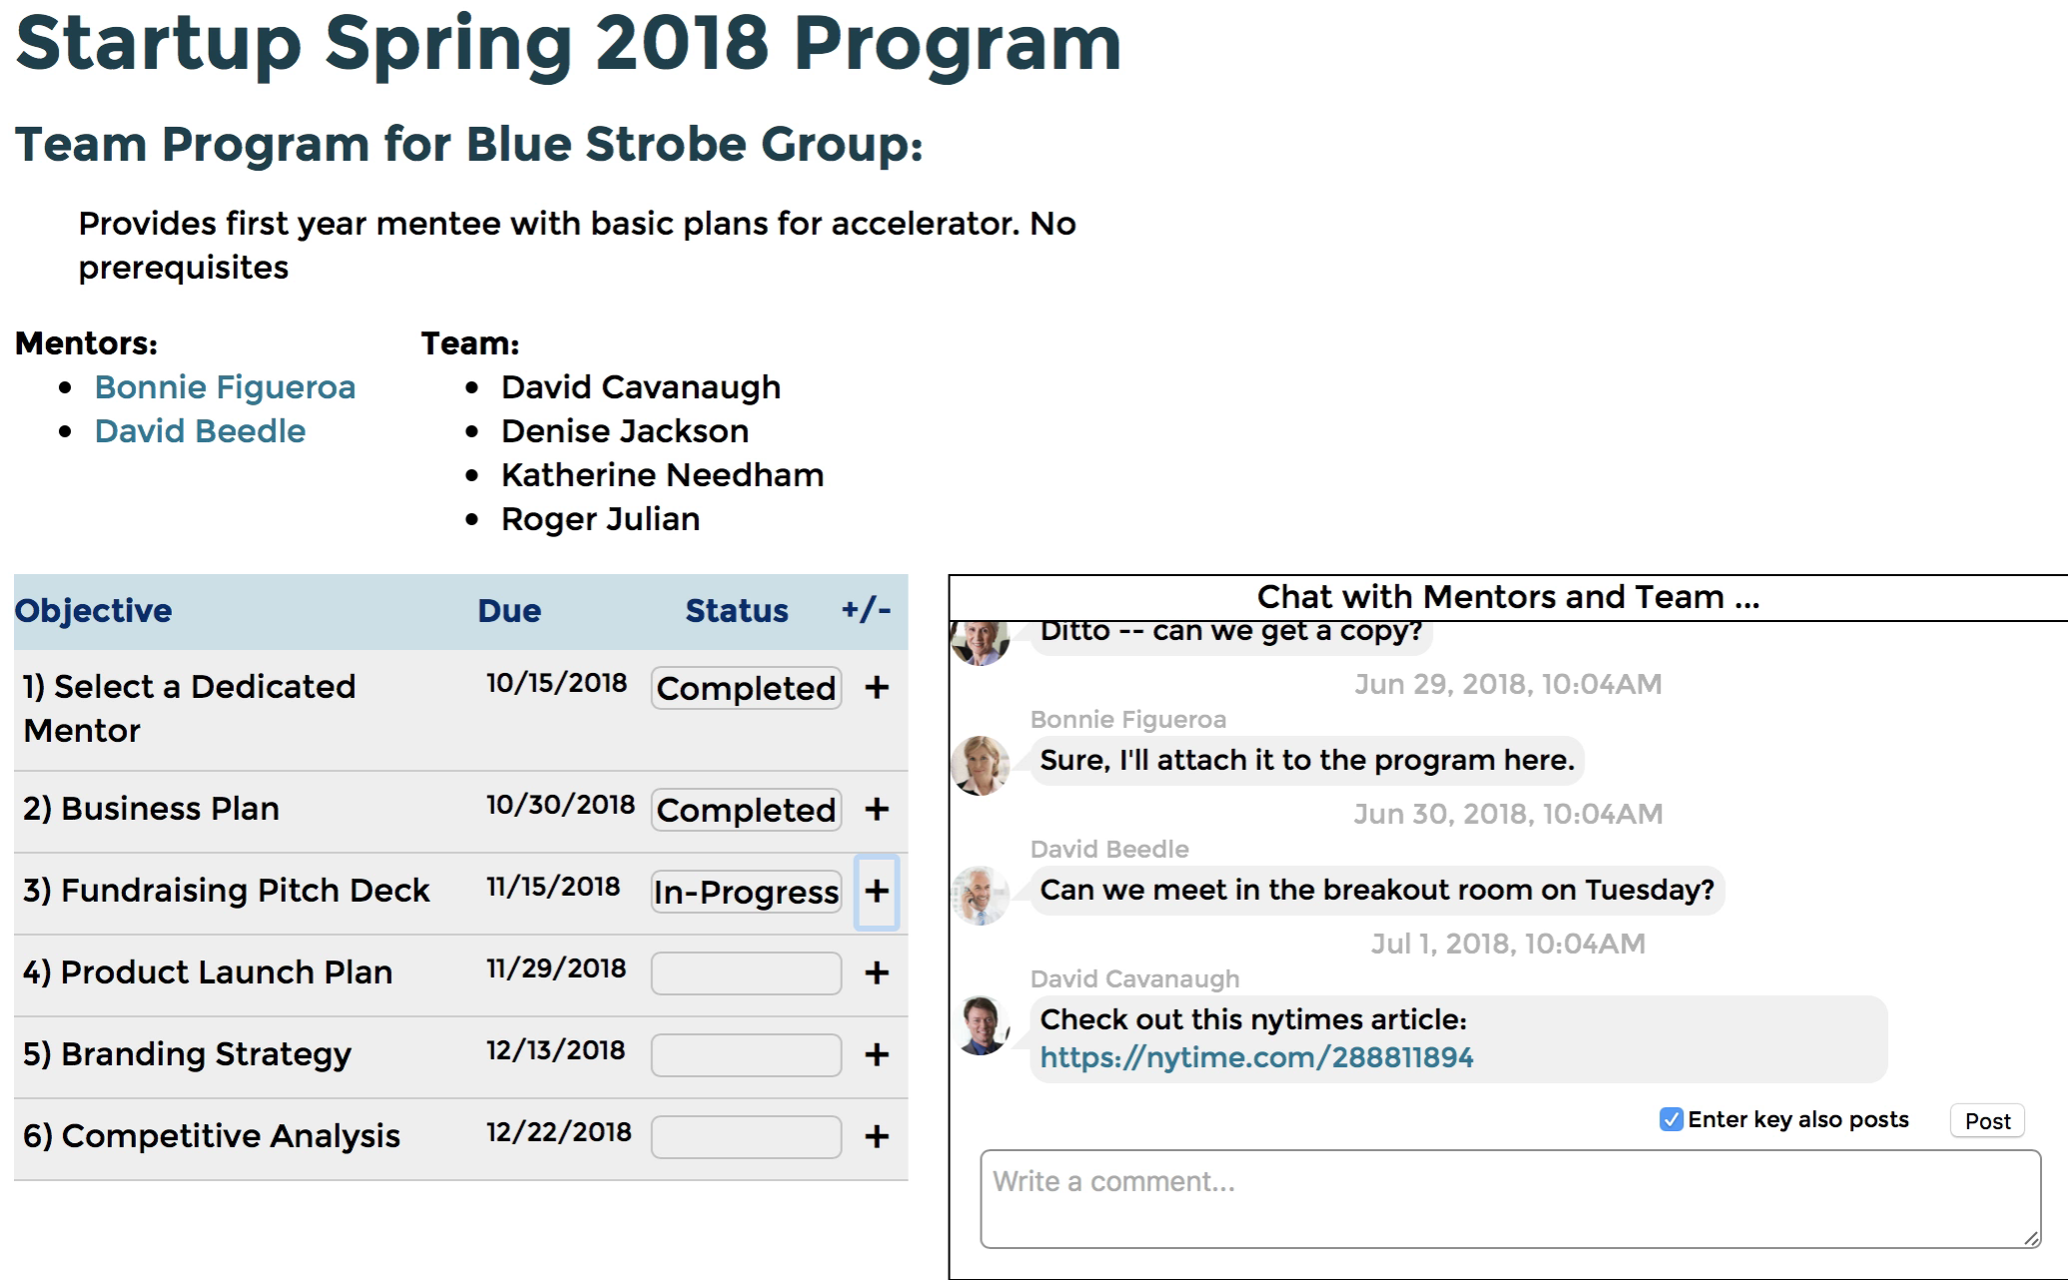Click the Write a comment text box
Screen dimensions: 2068x1280
pos(1510,1198)
